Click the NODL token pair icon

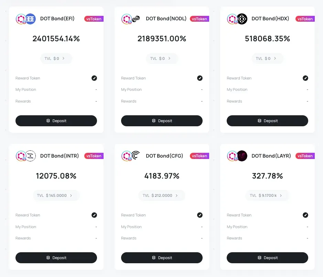point(131,19)
